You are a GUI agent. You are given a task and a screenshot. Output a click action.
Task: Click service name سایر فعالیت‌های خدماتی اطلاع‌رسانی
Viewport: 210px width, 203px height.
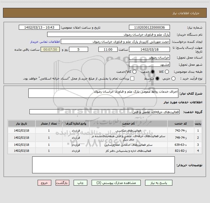[x=128, y=145]
